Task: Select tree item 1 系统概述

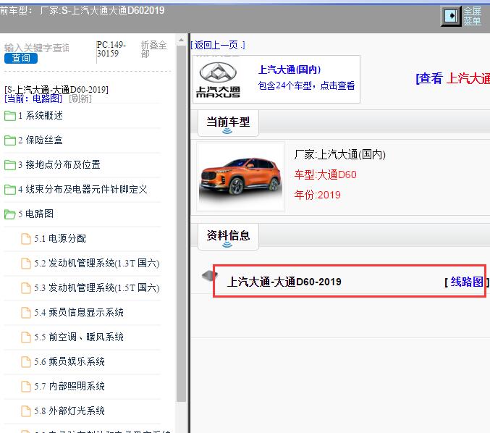Action: point(41,116)
